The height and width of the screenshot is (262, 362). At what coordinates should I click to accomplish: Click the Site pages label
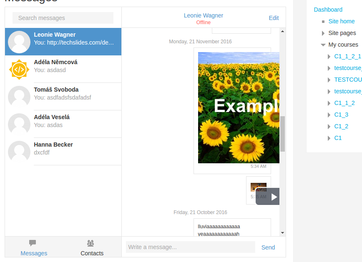pos(342,33)
